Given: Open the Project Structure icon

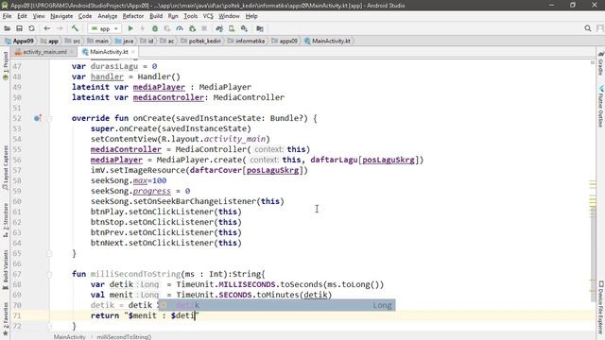Looking at the screenshot, I should click(x=260, y=28).
